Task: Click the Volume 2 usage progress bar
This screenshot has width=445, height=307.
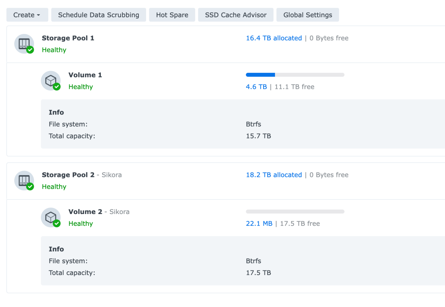Action: click(295, 212)
